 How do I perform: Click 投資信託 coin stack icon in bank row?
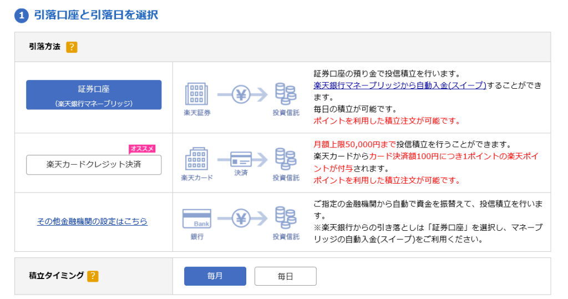click(x=286, y=218)
